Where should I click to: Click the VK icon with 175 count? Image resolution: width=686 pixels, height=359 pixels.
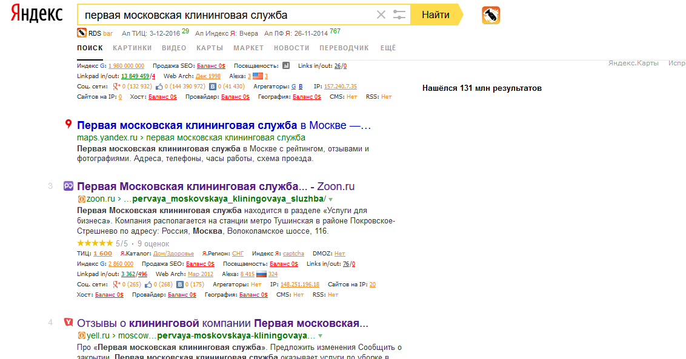pos(180,285)
